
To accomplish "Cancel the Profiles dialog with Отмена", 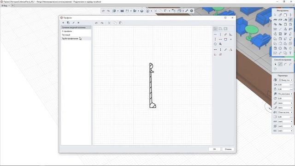I will (228, 149).
